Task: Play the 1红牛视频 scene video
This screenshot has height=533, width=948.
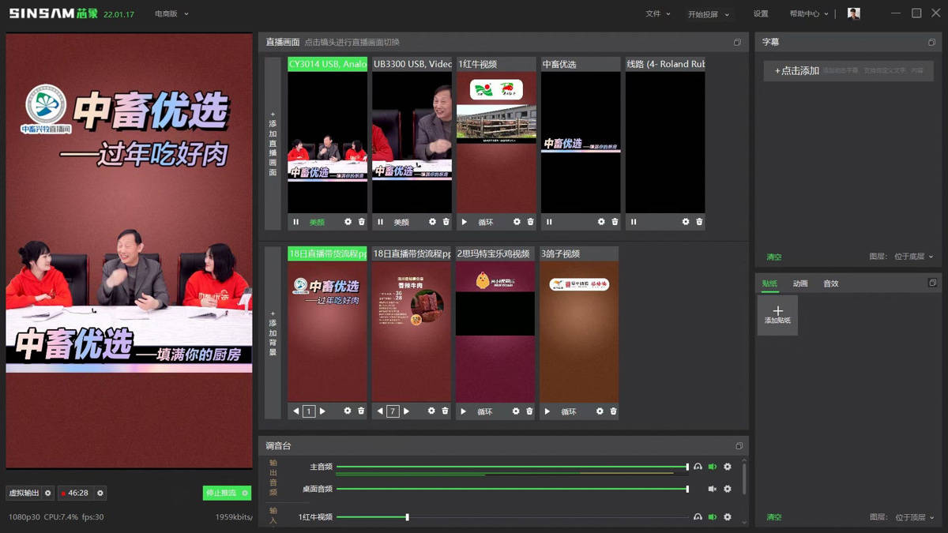Action: [465, 222]
